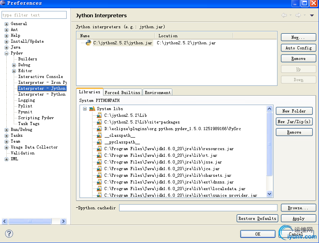Open the Environment tab

coord(158,92)
